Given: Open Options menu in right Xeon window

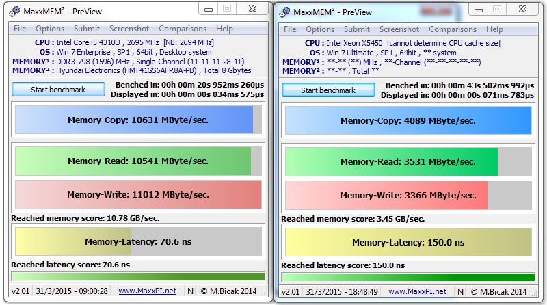Looking at the screenshot, I should click(320, 29).
